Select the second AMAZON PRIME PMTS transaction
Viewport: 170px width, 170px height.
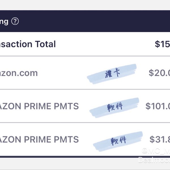point(85,139)
